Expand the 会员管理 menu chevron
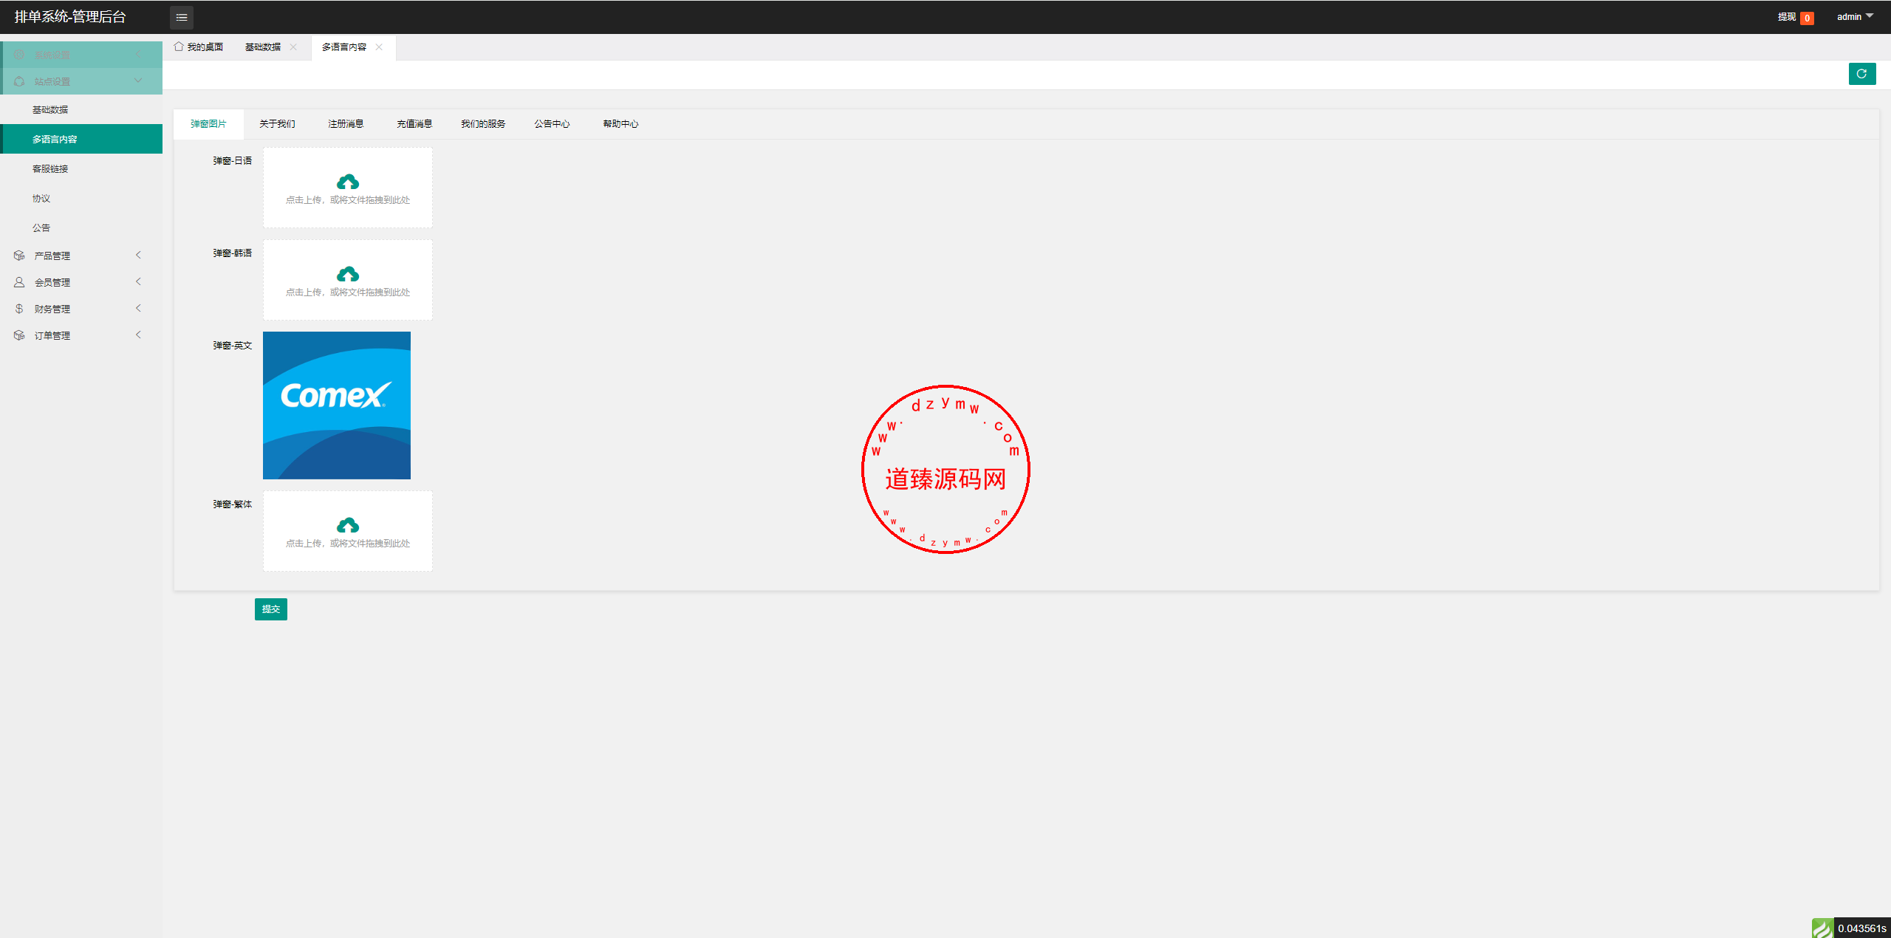The height and width of the screenshot is (938, 1891). pos(138,281)
